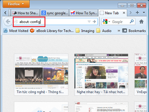Viewport: 149px width, 112px height.
Task: Open the VnExpress thumbnail tile
Action: (x=140, y=75)
